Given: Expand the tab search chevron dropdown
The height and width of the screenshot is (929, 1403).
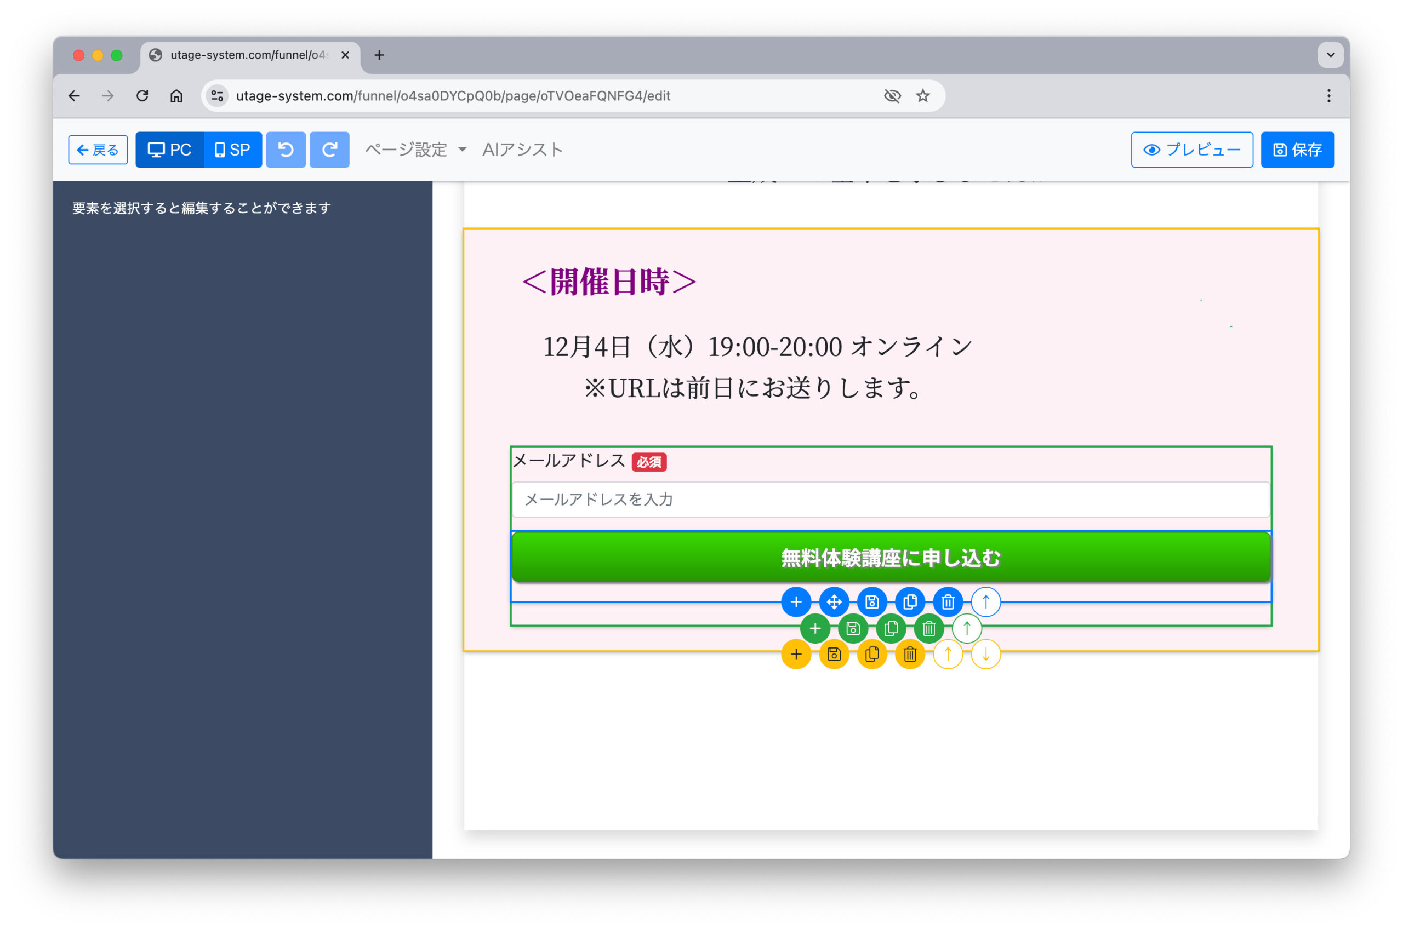Looking at the screenshot, I should [x=1331, y=55].
